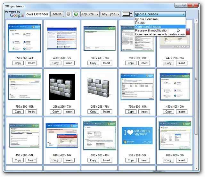This screenshot has width=205, height=177.
Task: Click the 256 x 256 - 73k label
Action: click(62, 107)
